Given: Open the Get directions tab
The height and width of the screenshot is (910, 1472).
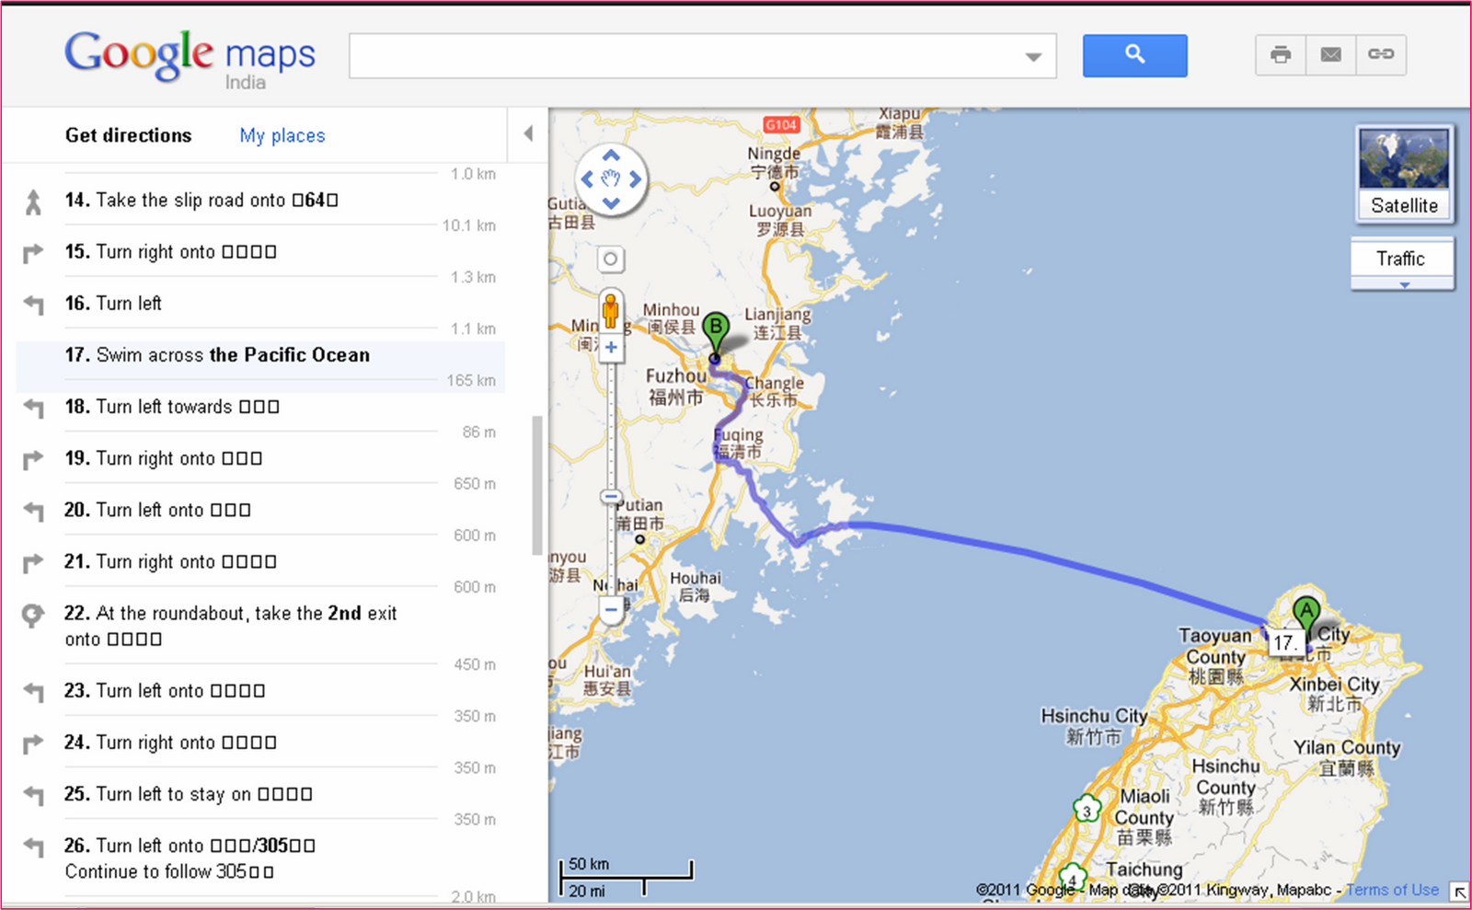Looking at the screenshot, I should coord(129,135).
